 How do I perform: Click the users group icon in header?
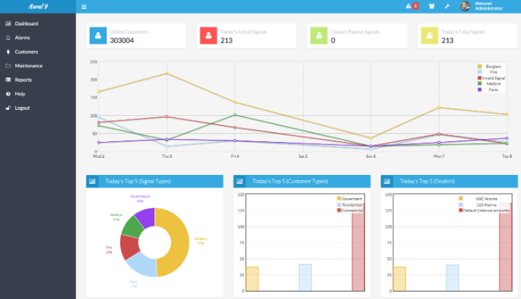tap(431, 7)
